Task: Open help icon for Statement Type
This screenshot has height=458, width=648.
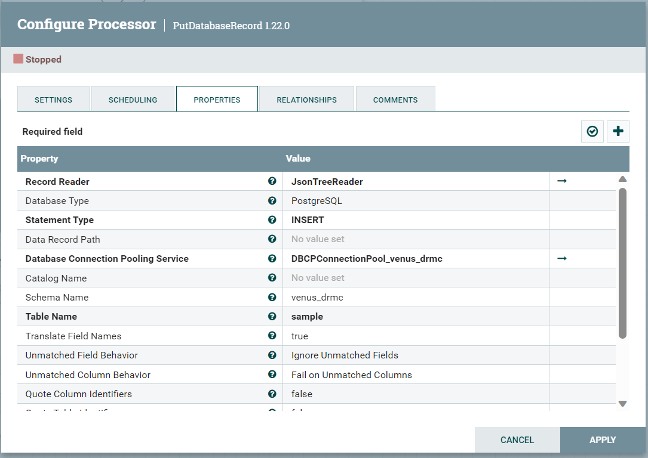Action: tap(272, 219)
